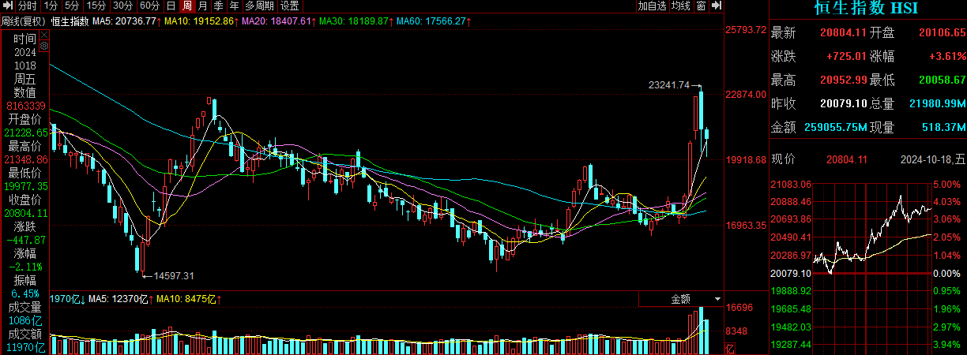The height and width of the screenshot is (355, 967).
Task: Click the panel arrow icon beside 窗
Action: [717, 6]
